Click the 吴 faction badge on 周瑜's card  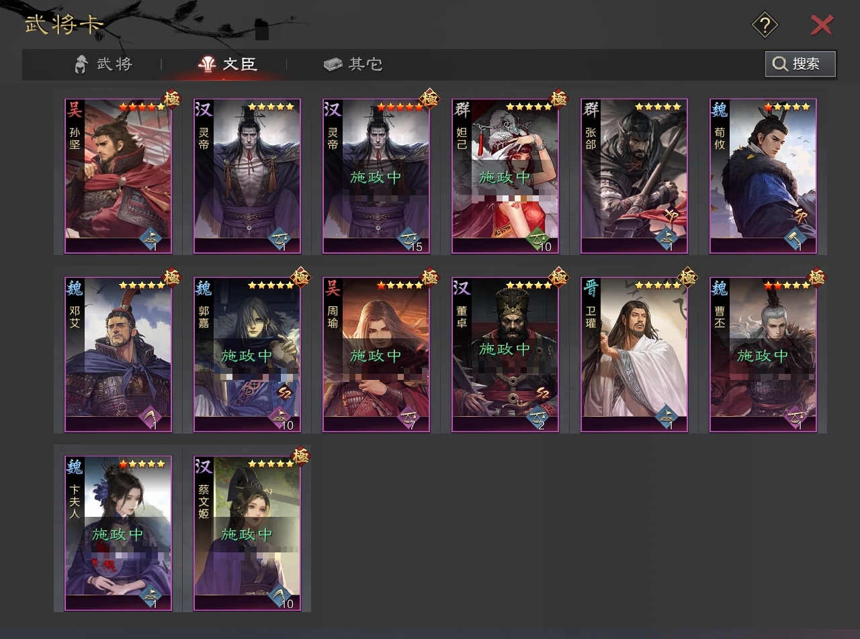(x=333, y=288)
